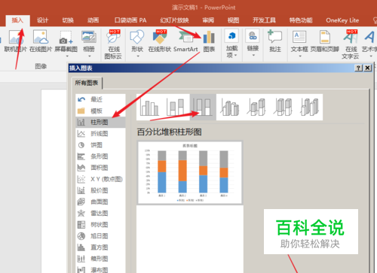Viewport: 377px width, 273px height.
Task: Open the 审阅 review tab
Action: (x=208, y=20)
